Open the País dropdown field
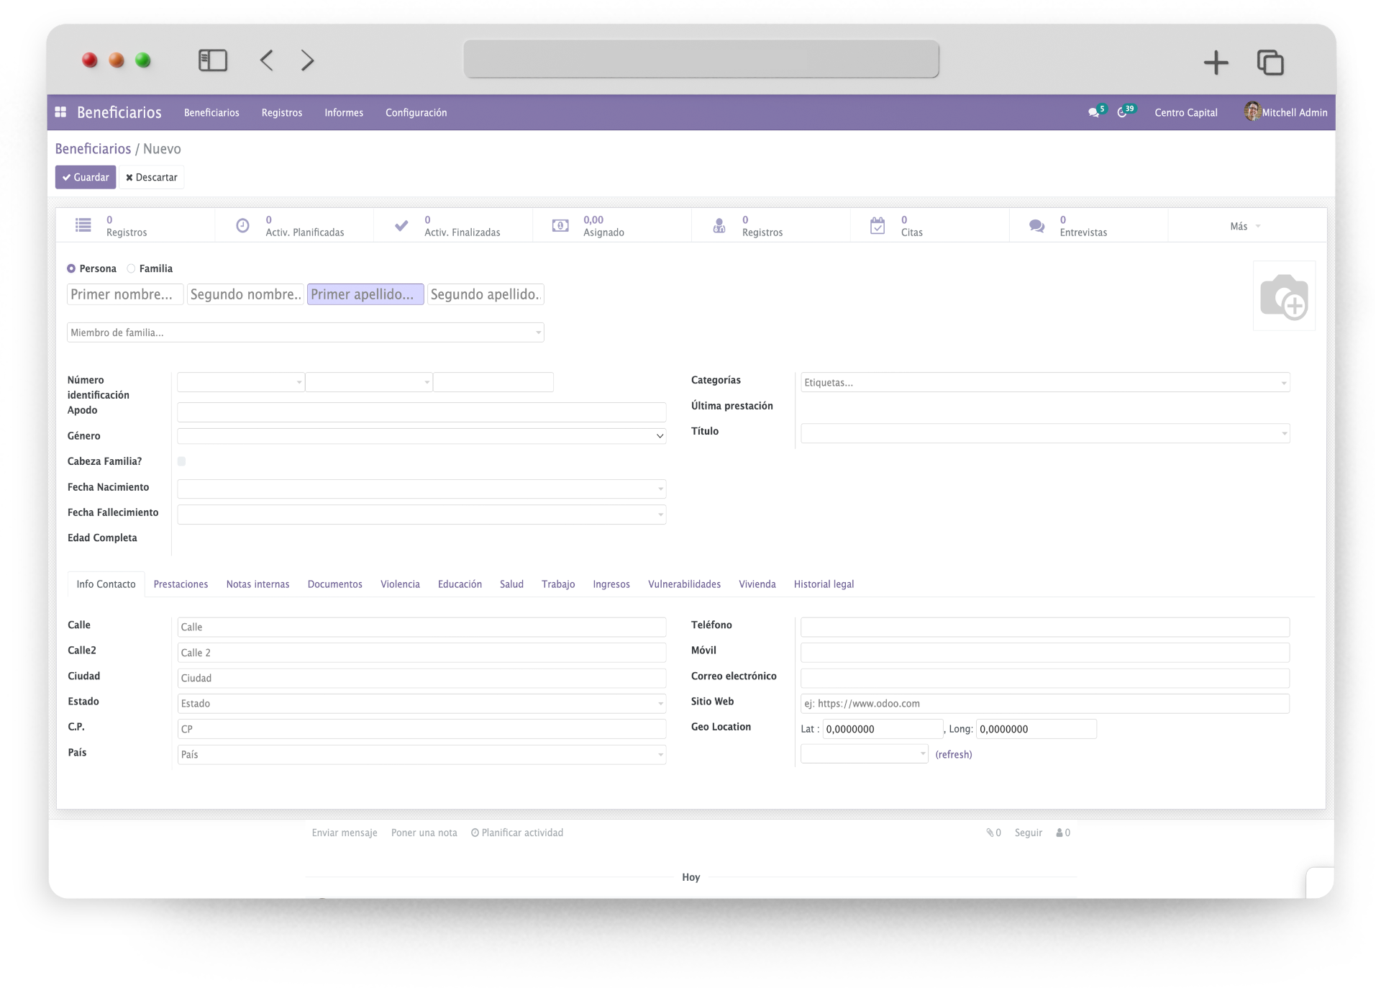 (x=421, y=754)
